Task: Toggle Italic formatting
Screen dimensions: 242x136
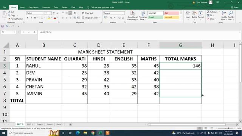Action: click(31, 18)
